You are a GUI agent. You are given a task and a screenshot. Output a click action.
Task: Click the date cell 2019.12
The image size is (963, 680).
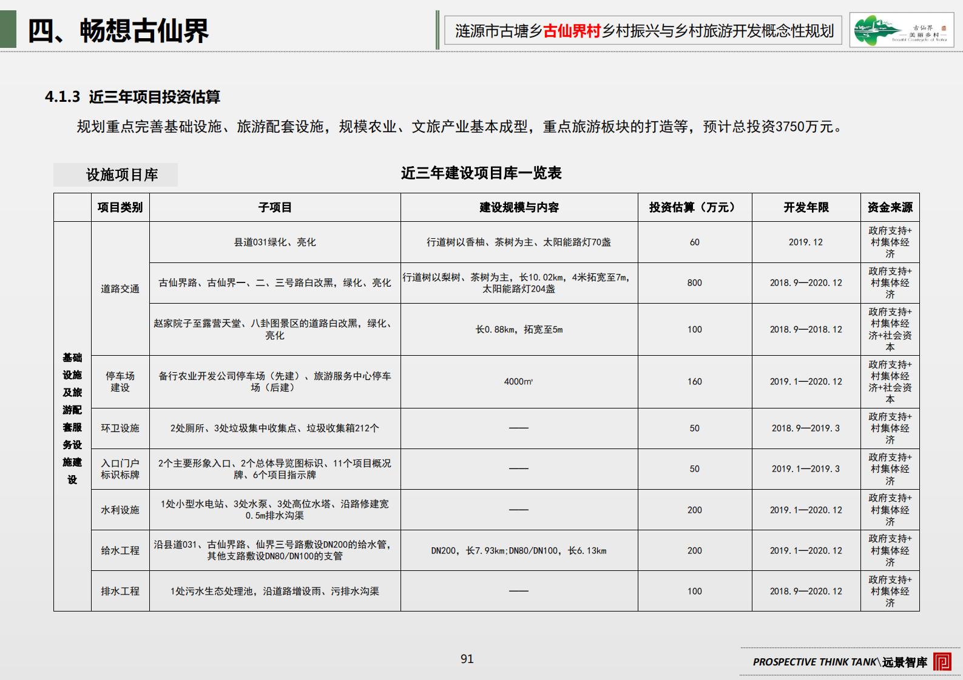click(x=806, y=242)
